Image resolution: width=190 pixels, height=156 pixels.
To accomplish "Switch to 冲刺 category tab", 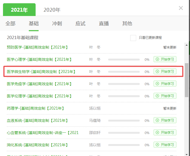I will 57,24.
